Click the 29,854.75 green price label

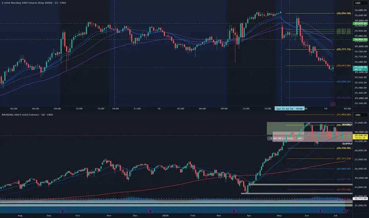(x=361, y=39)
